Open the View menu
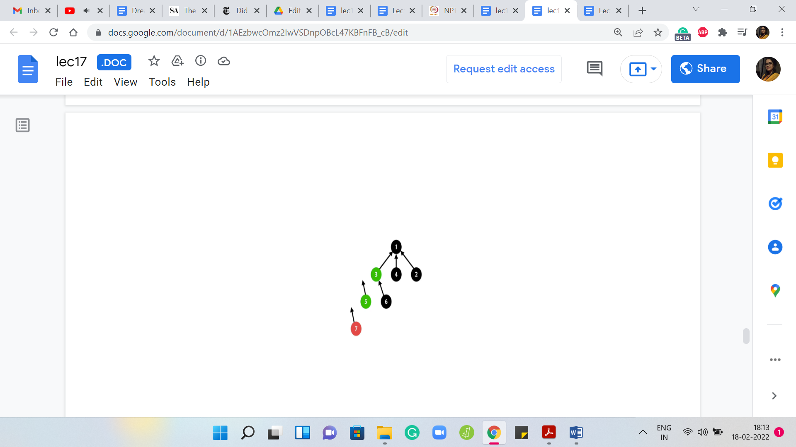This screenshot has width=796, height=447. pyautogui.click(x=125, y=82)
